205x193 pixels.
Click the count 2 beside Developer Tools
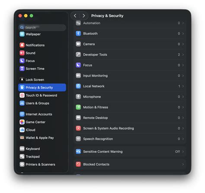point(179,54)
